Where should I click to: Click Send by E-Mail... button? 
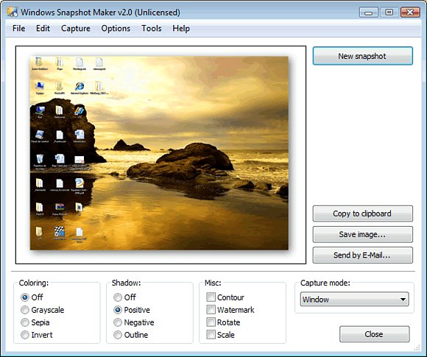tap(362, 255)
